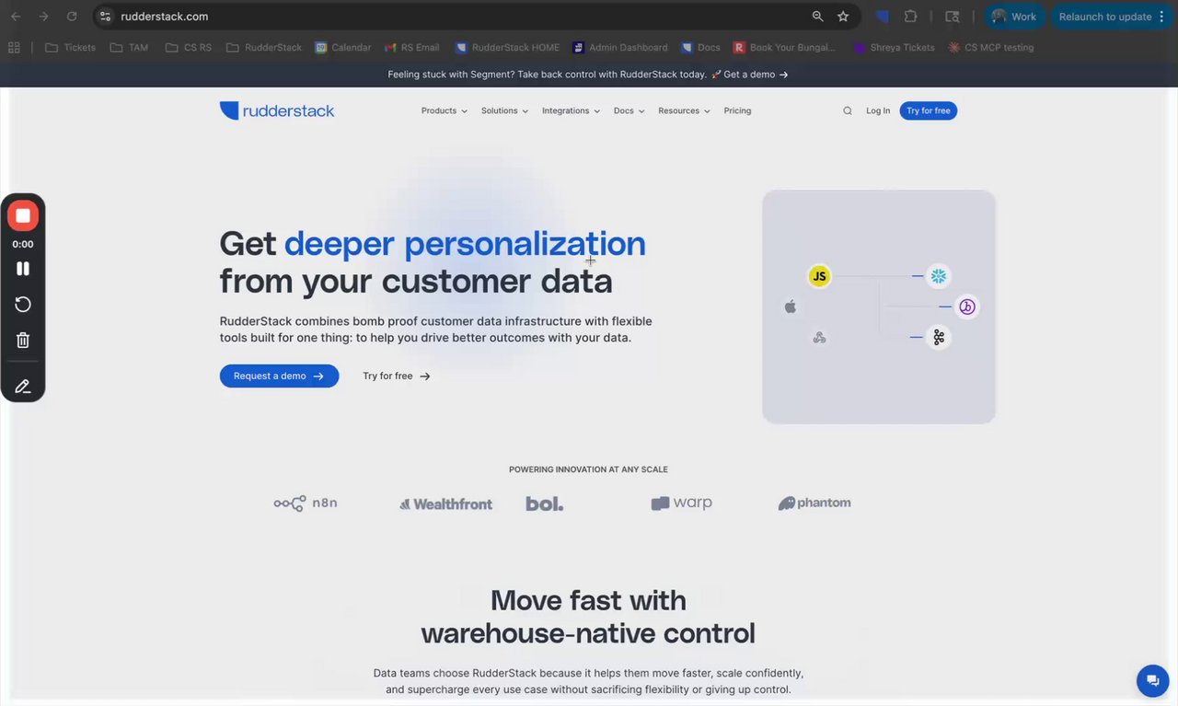Open the CS RS bookmark folder
The height and width of the screenshot is (706, 1178).
click(188, 47)
